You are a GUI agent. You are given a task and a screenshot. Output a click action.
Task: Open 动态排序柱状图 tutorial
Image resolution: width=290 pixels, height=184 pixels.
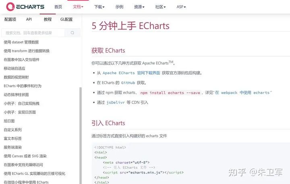pos(16,95)
